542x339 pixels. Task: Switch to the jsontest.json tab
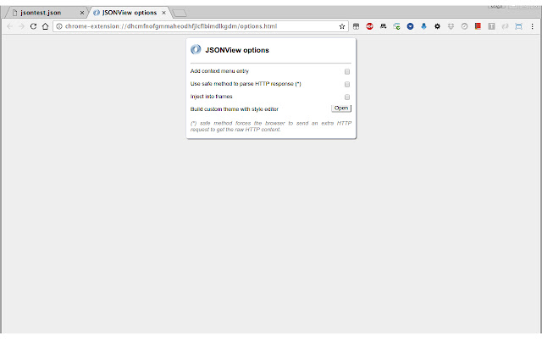coord(41,13)
